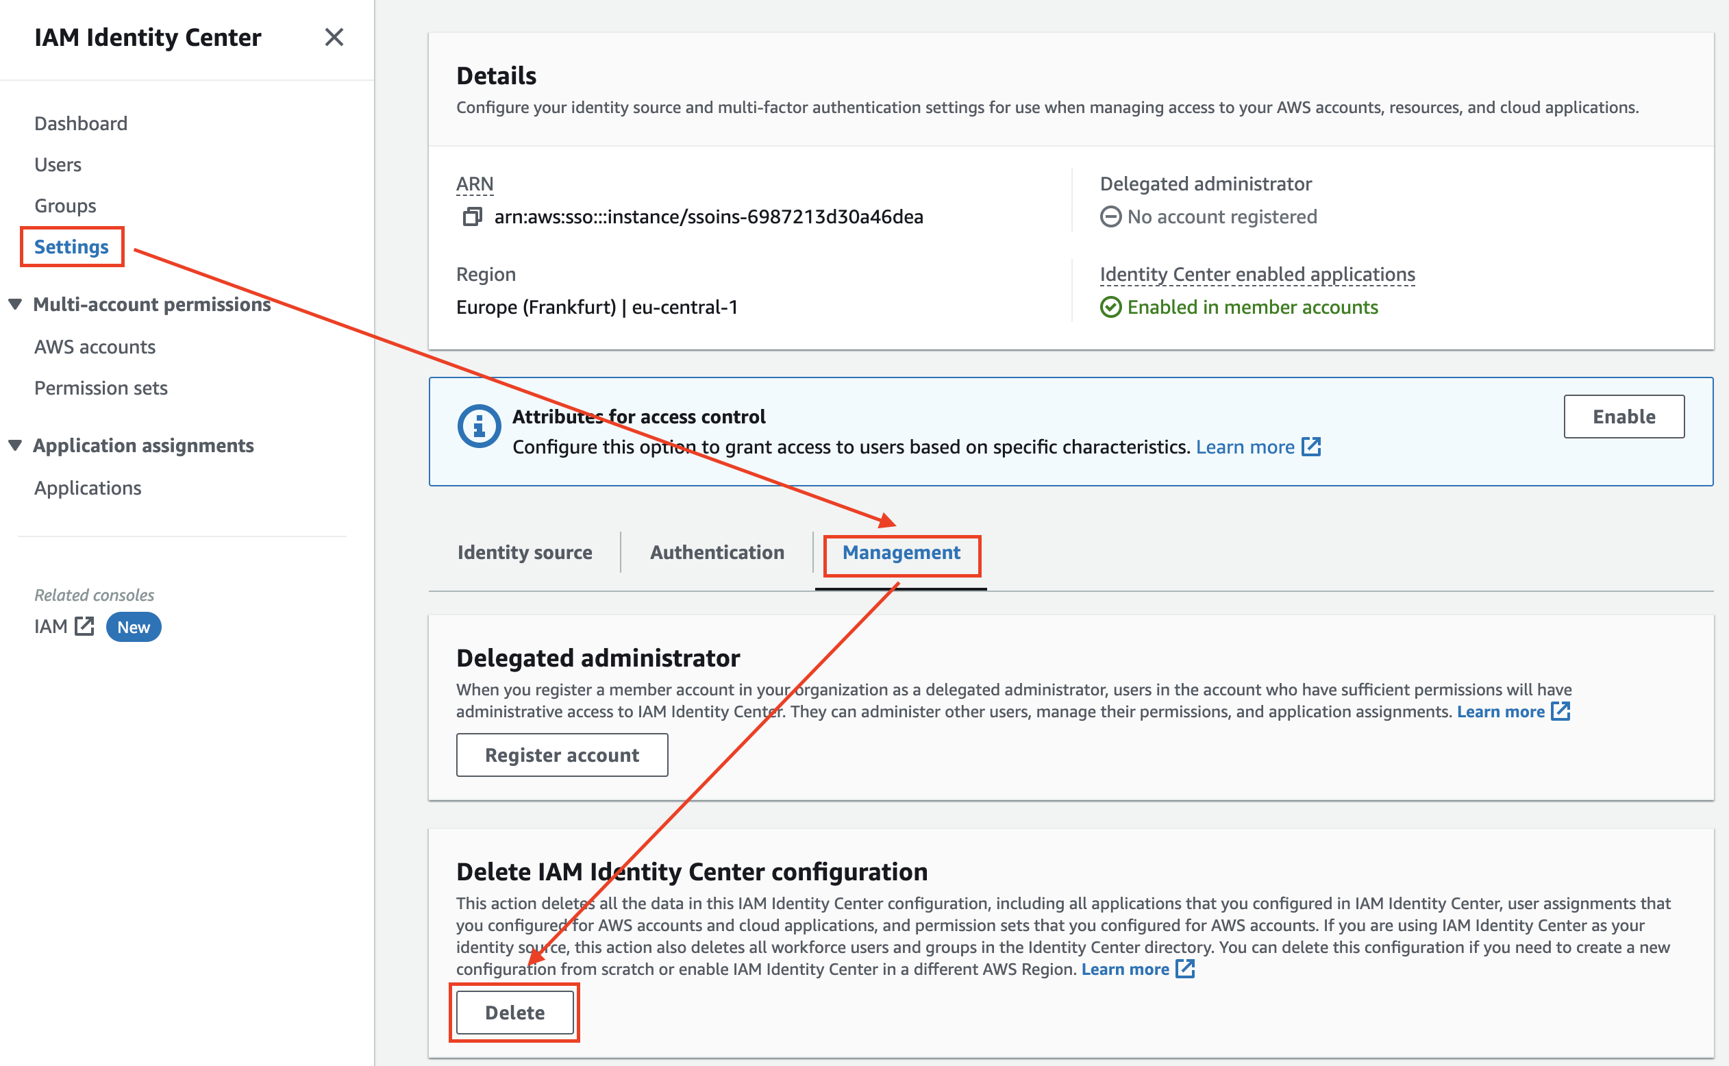This screenshot has height=1066, width=1729.
Task: Click external link icon in Delegated administrator description
Action: point(1561,710)
